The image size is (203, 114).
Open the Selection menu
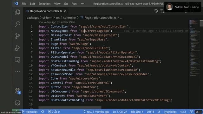[x=44, y=3]
